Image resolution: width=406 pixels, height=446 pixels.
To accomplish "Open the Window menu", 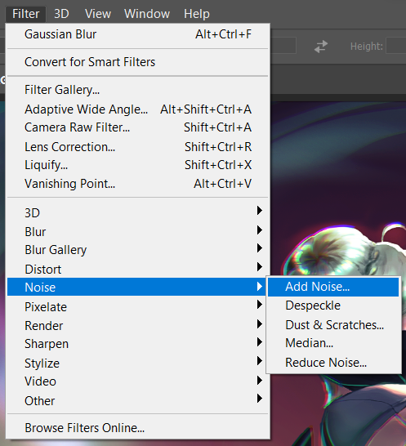I will click(147, 14).
